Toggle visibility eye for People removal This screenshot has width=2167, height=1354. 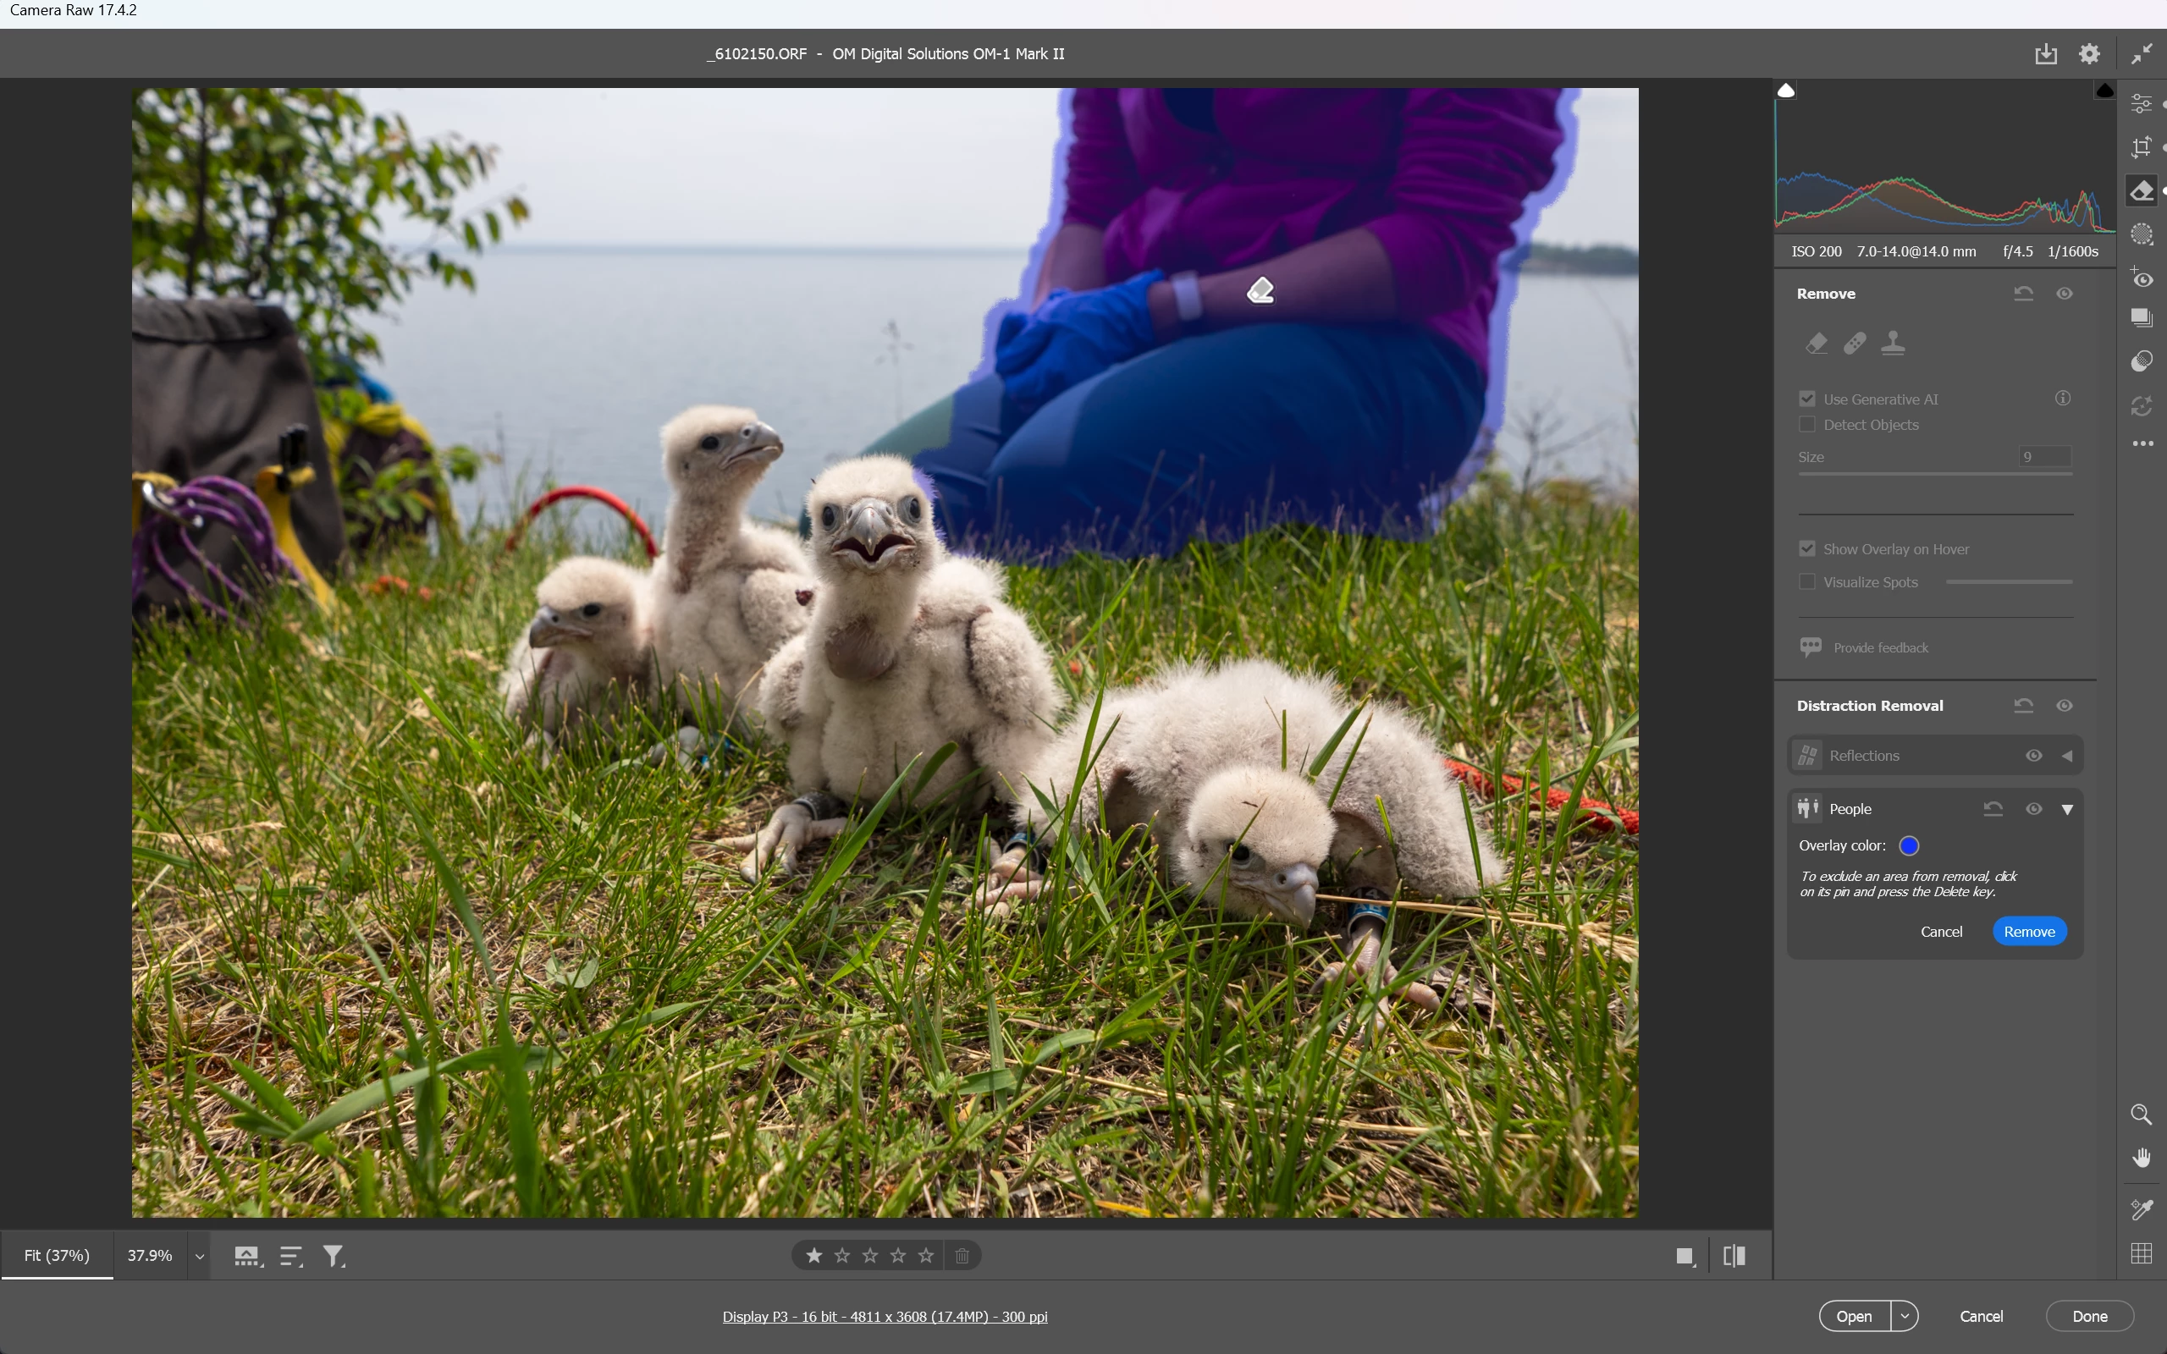(2033, 809)
